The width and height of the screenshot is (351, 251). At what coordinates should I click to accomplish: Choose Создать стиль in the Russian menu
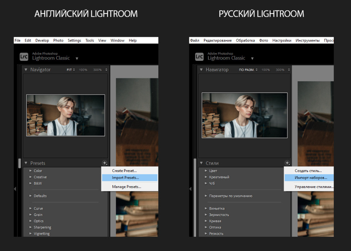pyautogui.click(x=309, y=170)
